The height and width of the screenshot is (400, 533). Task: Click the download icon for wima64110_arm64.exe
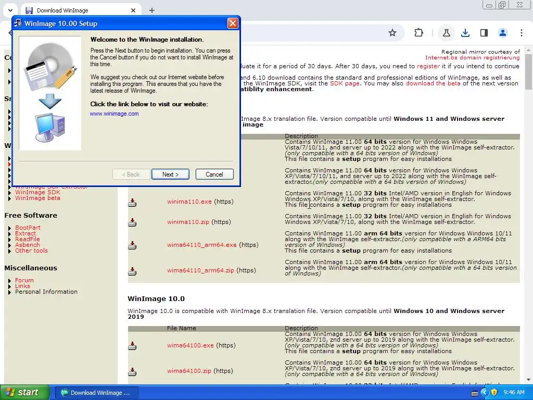click(x=132, y=245)
